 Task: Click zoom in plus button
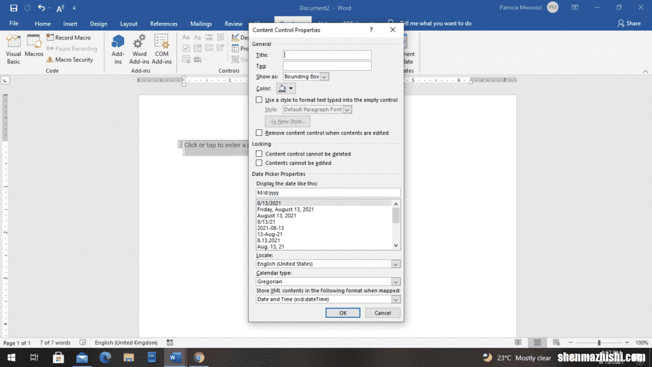coord(627,342)
